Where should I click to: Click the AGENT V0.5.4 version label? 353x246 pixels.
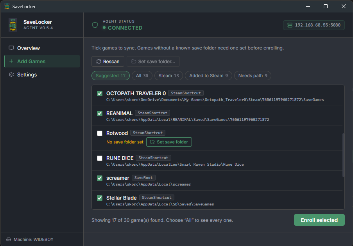coord(38,28)
